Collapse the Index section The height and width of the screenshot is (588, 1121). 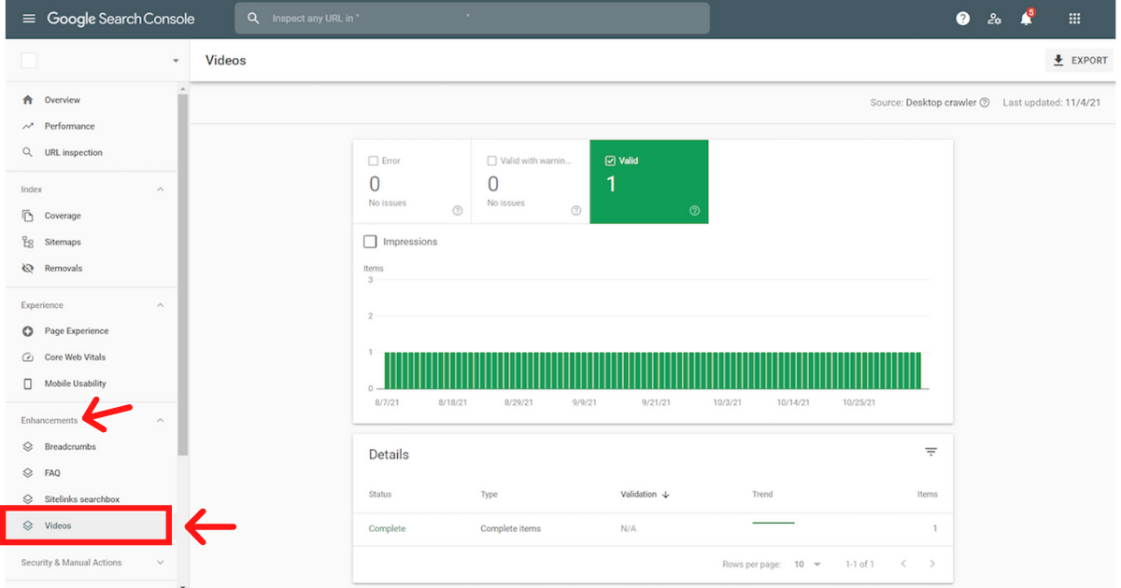pyautogui.click(x=160, y=189)
